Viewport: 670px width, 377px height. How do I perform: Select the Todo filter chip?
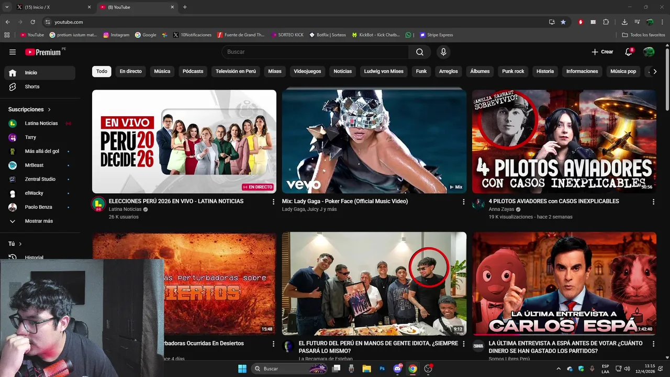click(102, 71)
